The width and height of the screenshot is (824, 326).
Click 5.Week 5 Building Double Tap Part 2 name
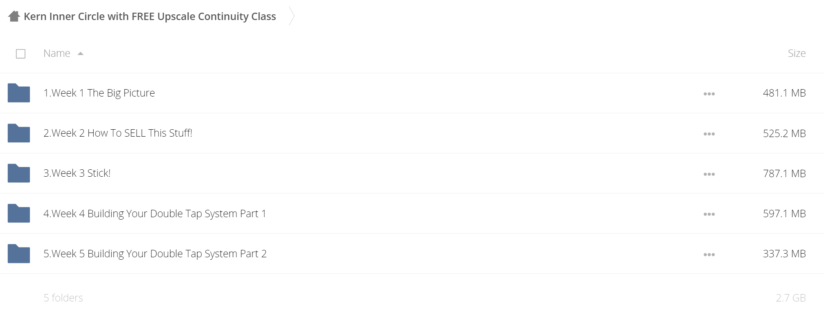pos(155,254)
